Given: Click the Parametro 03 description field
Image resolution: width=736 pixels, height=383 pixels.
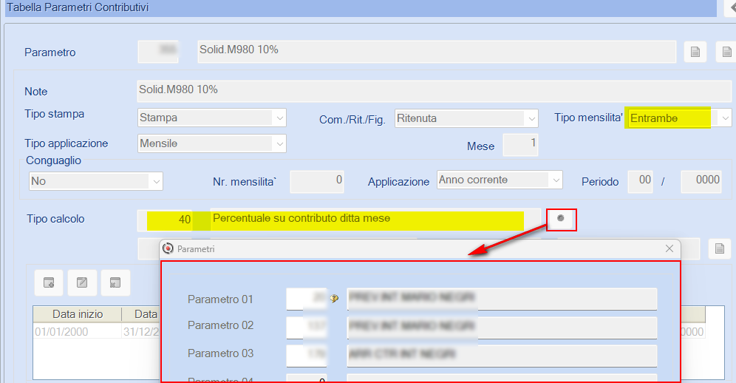Looking at the screenshot, I should [502, 356].
